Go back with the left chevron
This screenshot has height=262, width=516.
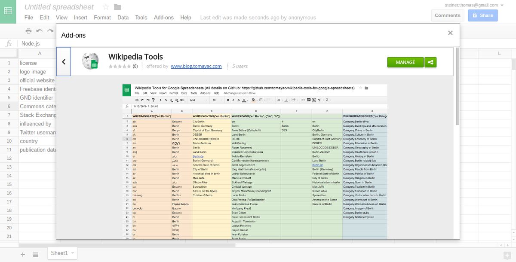(x=64, y=62)
